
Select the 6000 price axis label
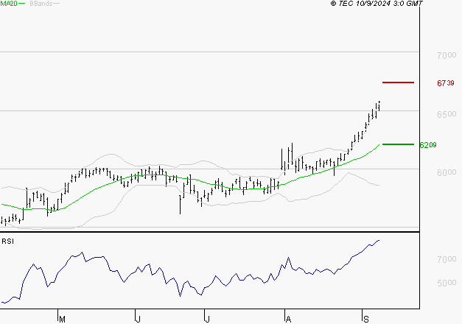[x=447, y=172]
